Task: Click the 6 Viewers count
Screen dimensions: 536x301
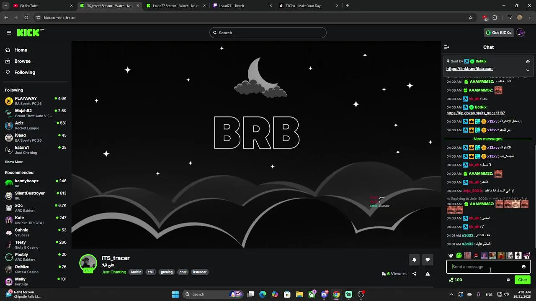Action: tap(394, 274)
